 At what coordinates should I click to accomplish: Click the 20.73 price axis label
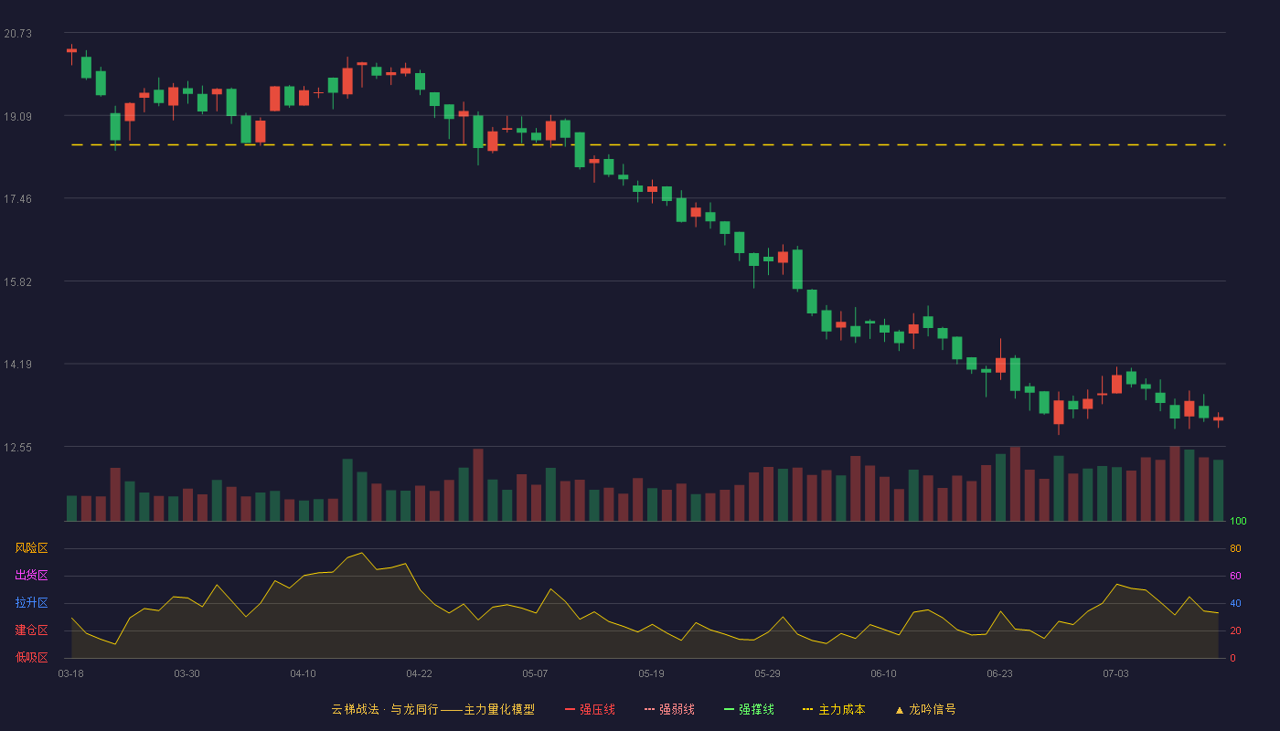17,34
